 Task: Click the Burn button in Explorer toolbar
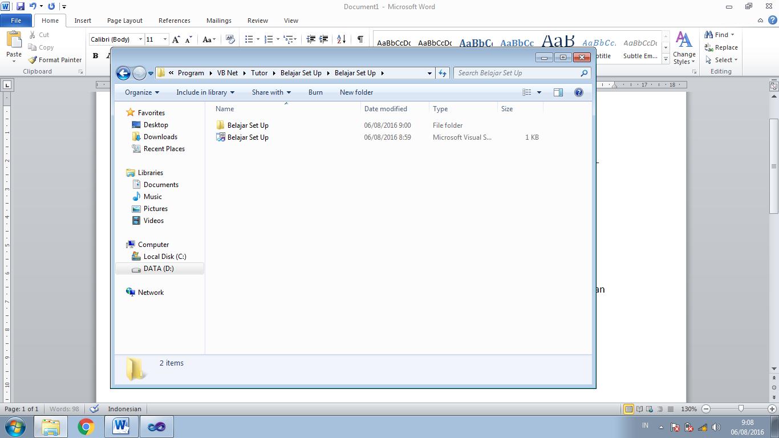pos(315,92)
